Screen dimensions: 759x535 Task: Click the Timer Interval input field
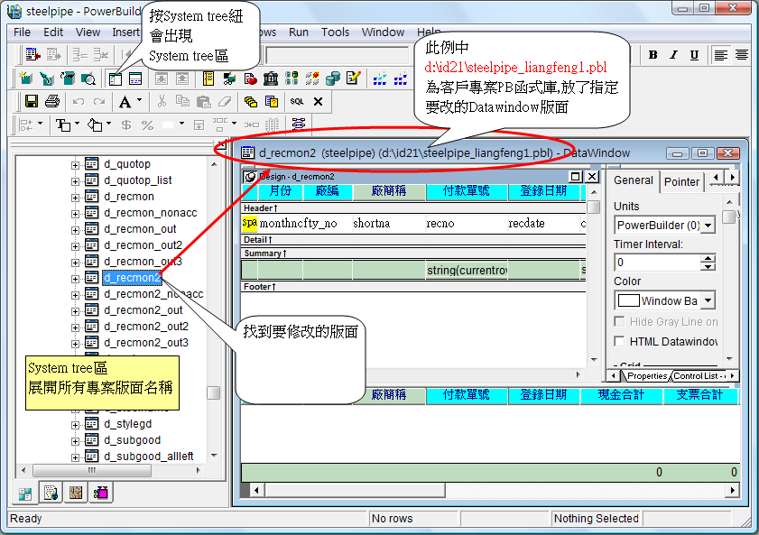tap(657, 263)
